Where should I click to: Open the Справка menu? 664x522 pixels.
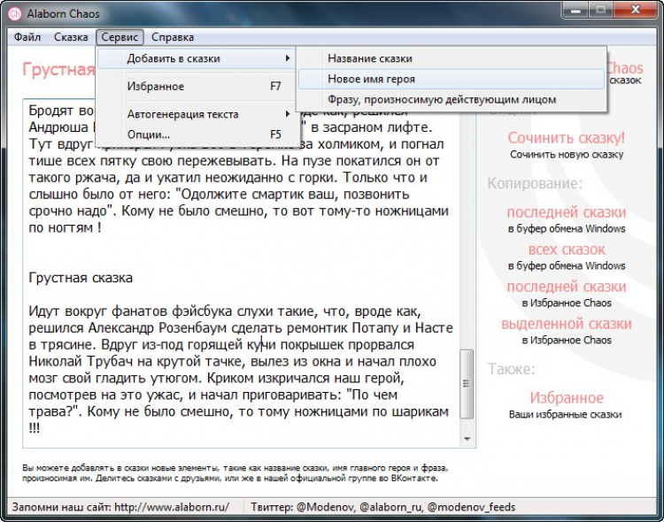click(x=173, y=37)
